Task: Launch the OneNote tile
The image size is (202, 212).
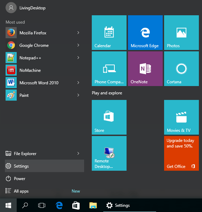Action: [x=145, y=69]
